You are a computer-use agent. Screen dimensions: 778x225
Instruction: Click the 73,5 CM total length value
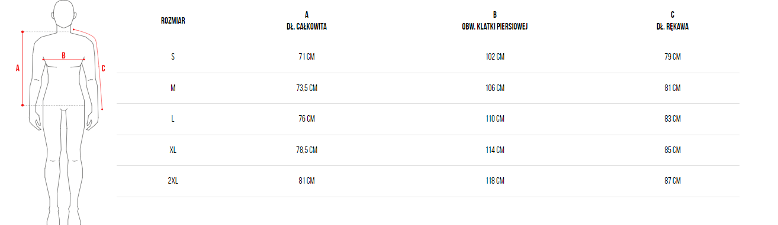click(x=307, y=87)
